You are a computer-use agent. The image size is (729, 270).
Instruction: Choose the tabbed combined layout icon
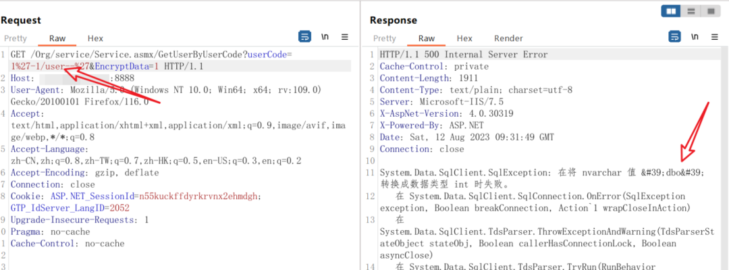point(710,11)
